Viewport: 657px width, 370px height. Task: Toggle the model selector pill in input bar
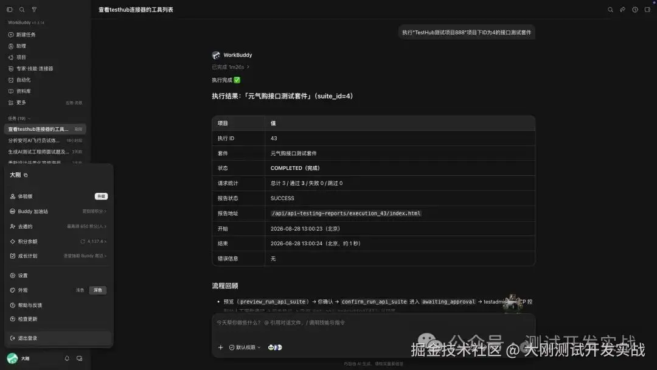(275, 347)
